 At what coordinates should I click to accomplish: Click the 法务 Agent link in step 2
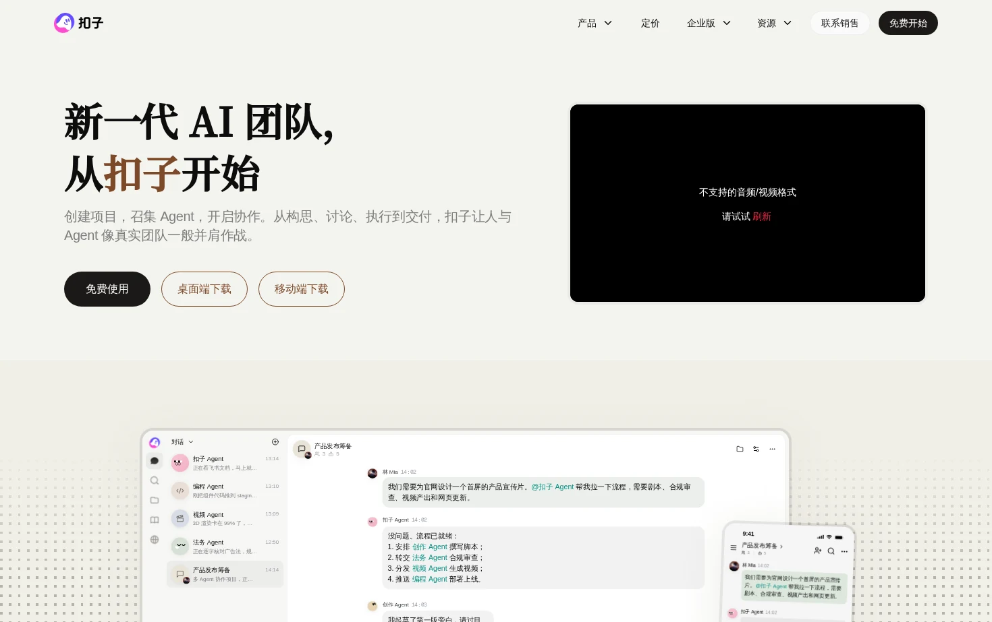(430, 557)
